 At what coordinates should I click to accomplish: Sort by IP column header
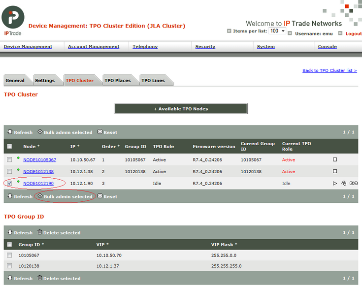[75, 146]
